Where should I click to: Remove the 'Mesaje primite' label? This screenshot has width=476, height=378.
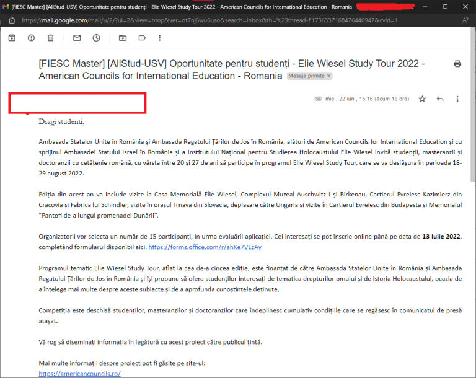click(328, 76)
